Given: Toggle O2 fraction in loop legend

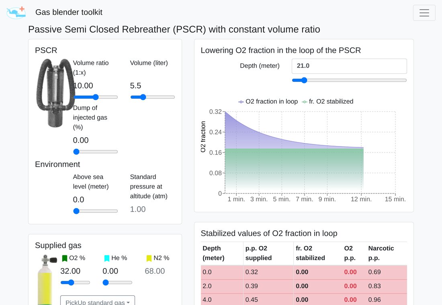Looking at the screenshot, I should click(268, 102).
